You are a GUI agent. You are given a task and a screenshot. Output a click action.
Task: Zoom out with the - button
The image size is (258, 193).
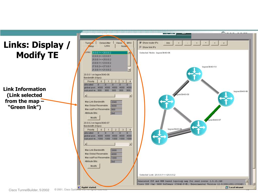coord(187,43)
